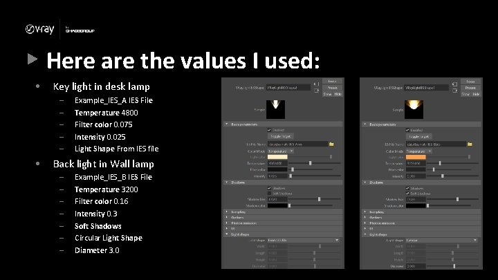
Task: Click the upper input connection icon in left panel
Action: click(x=316, y=84)
